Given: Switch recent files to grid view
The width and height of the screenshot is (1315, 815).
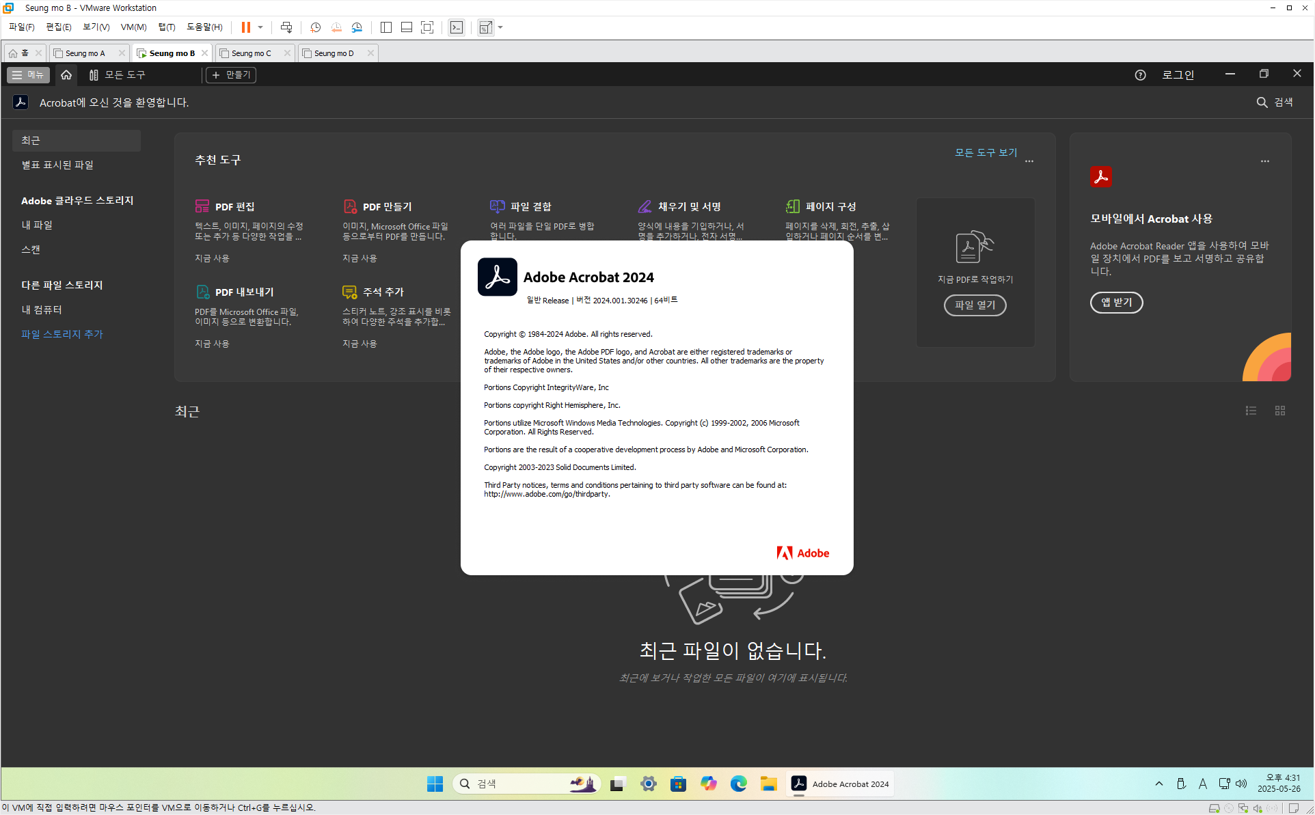Looking at the screenshot, I should 1280,411.
